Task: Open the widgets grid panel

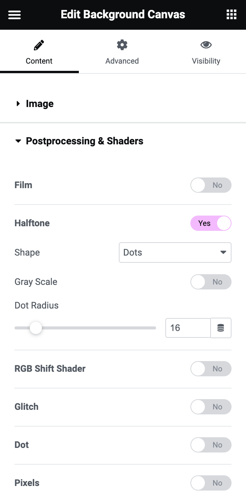Action: pyautogui.click(x=232, y=15)
